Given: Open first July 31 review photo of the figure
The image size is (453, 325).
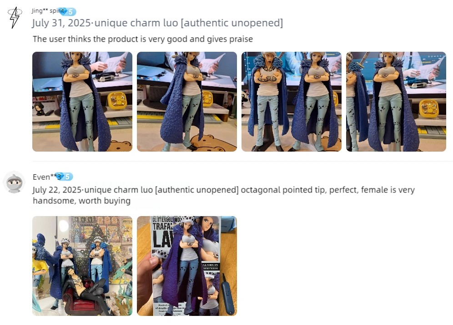Looking at the screenshot, I should point(82,102).
